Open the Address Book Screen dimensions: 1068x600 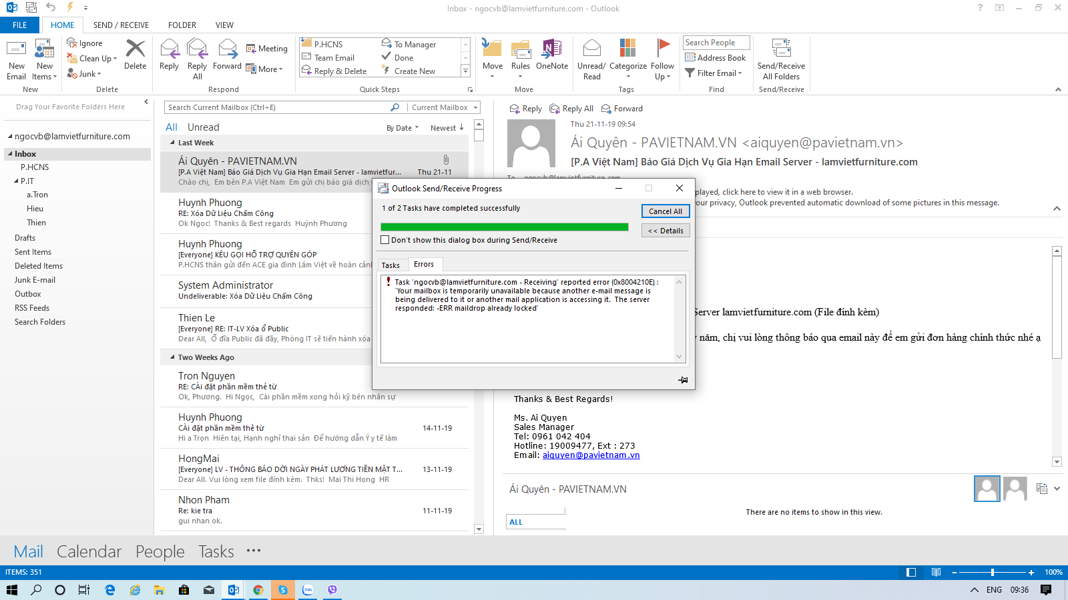716,58
